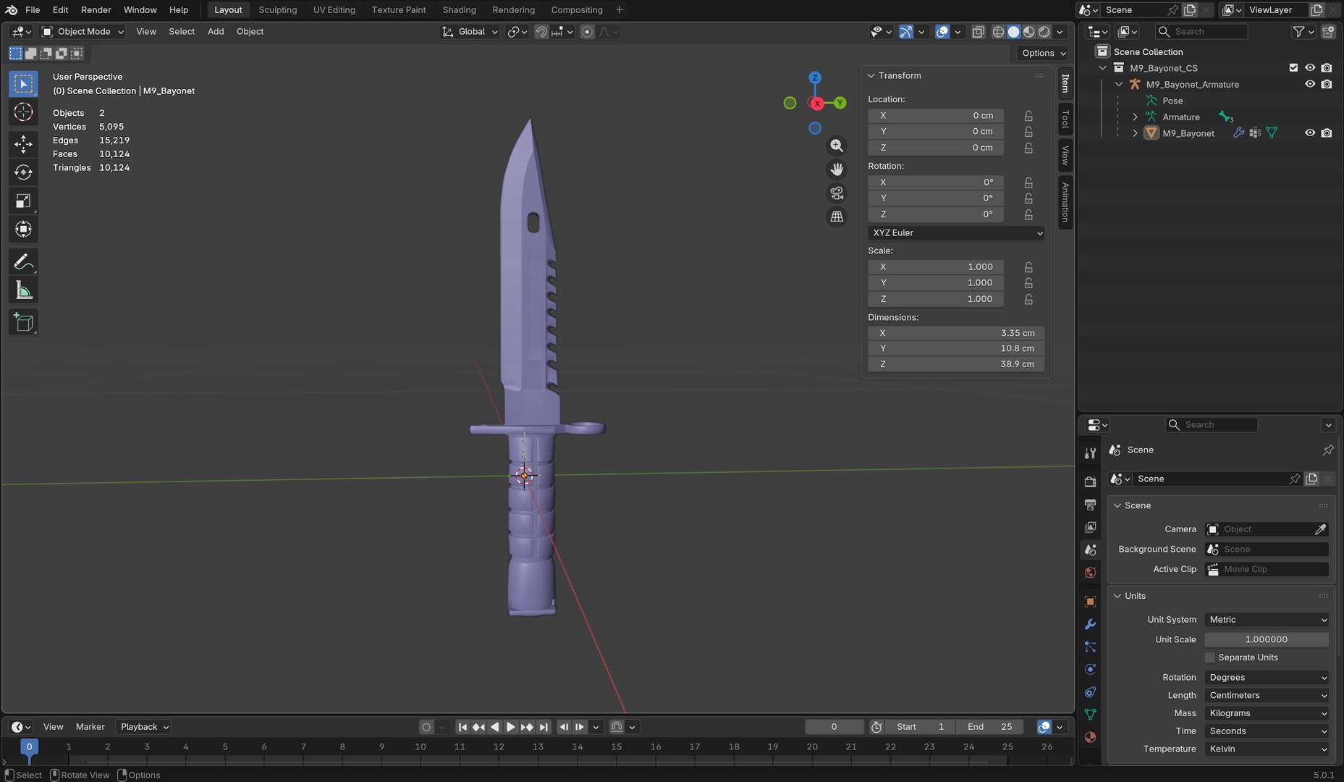Toggle camera view icon in viewport

click(837, 193)
